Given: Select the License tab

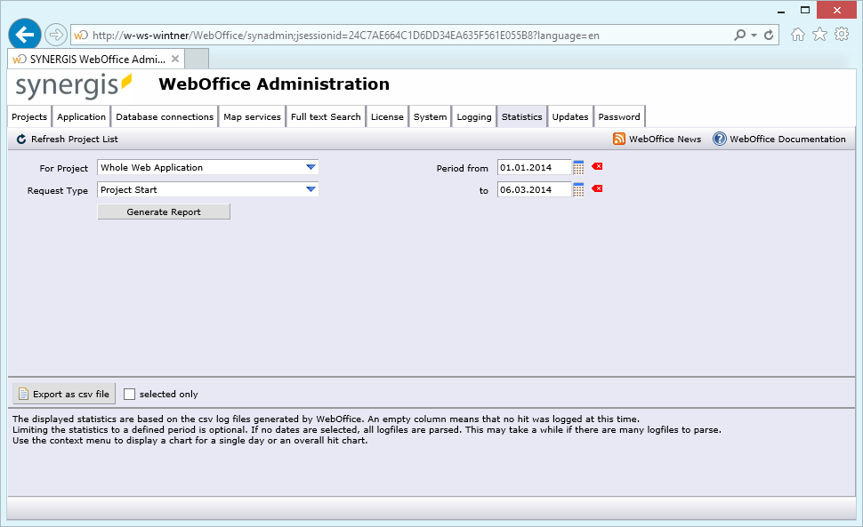Looking at the screenshot, I should tap(386, 116).
